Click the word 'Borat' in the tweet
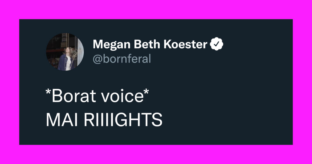 pos(74,96)
